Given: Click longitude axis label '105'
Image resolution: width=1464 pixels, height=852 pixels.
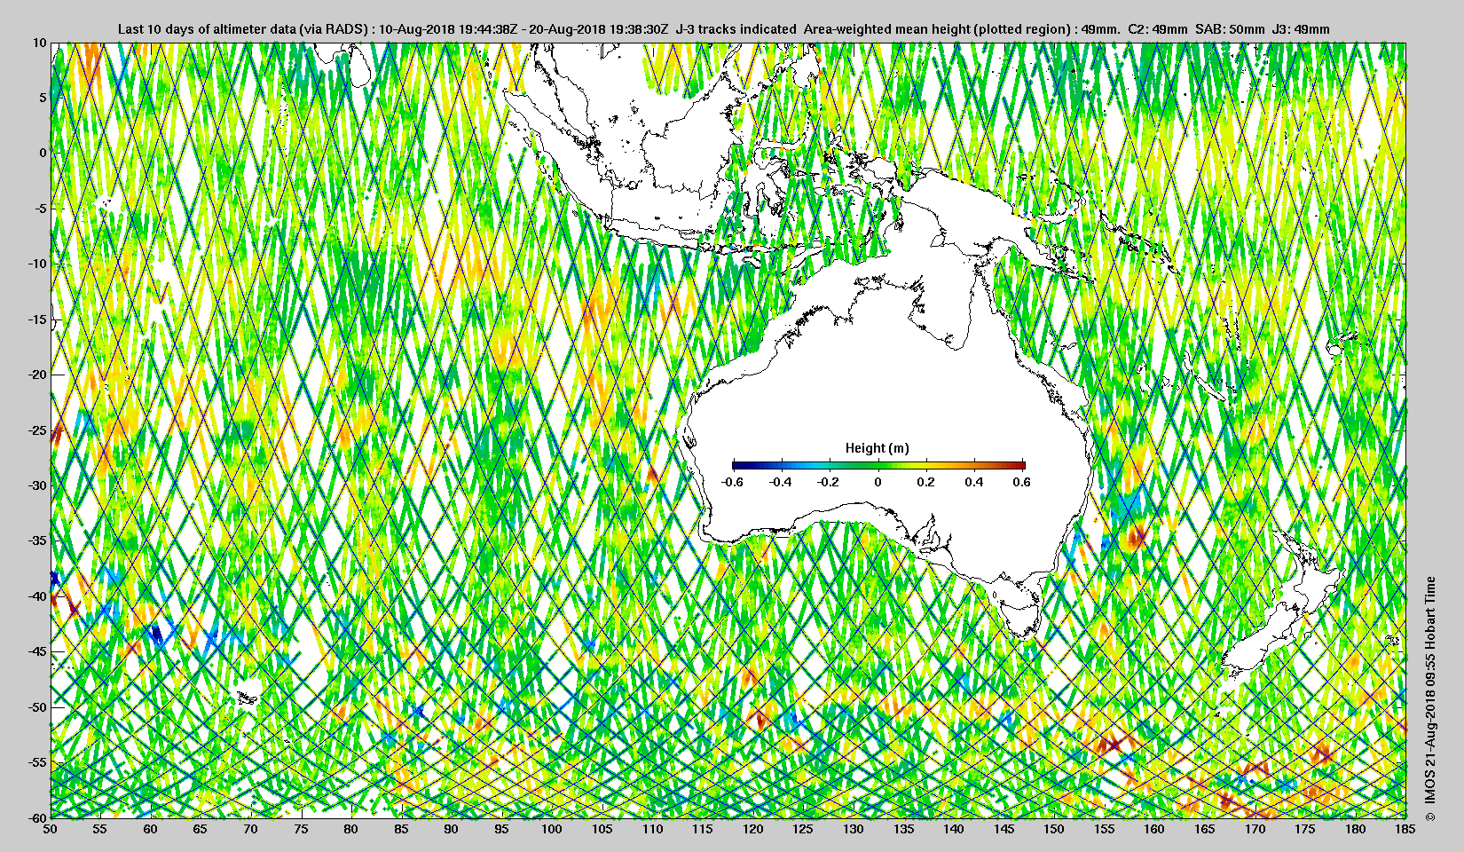Looking at the screenshot, I should click(x=602, y=829).
